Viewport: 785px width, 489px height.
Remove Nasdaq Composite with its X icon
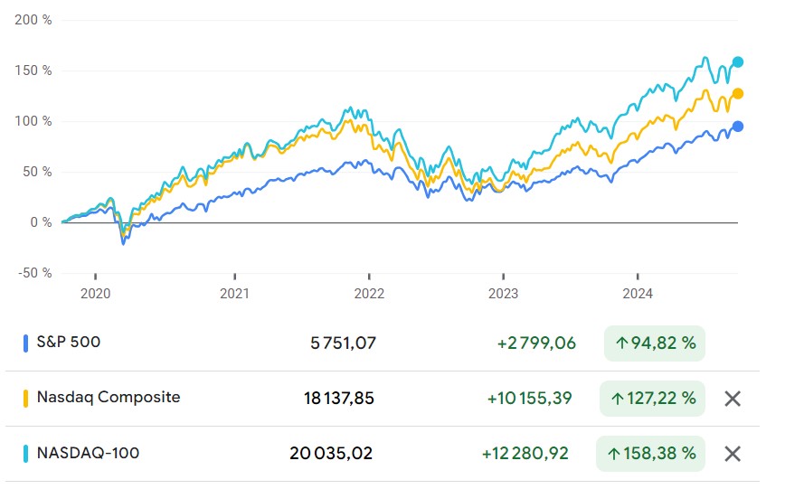click(733, 399)
